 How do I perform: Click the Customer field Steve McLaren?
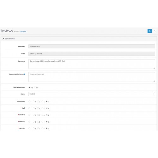92,46
